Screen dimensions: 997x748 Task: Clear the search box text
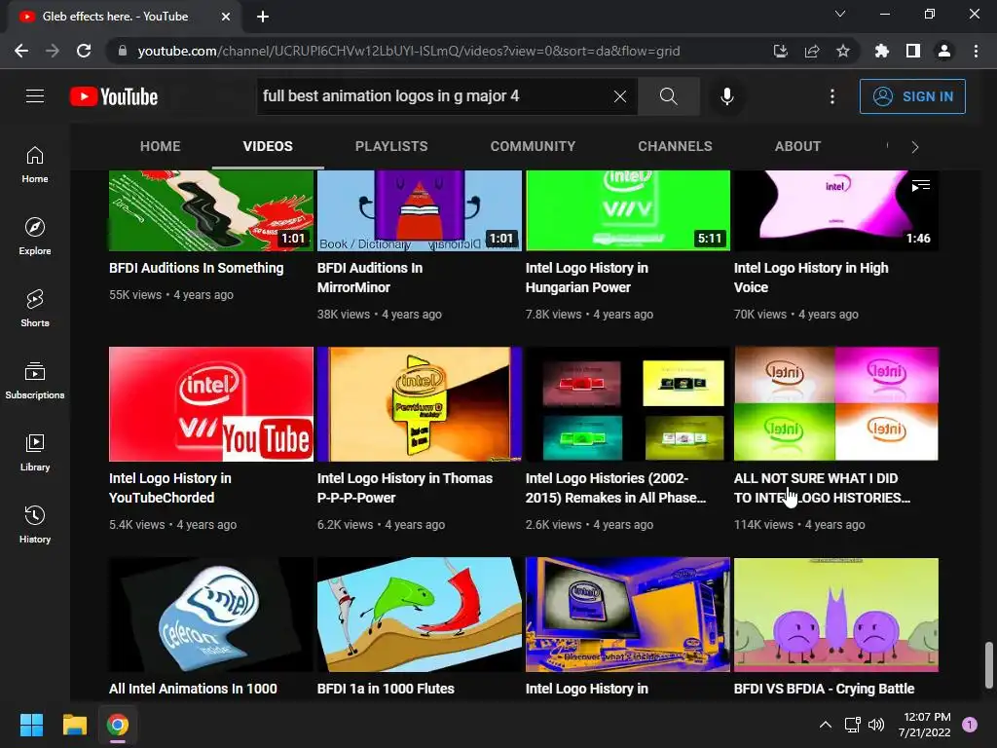coord(620,96)
